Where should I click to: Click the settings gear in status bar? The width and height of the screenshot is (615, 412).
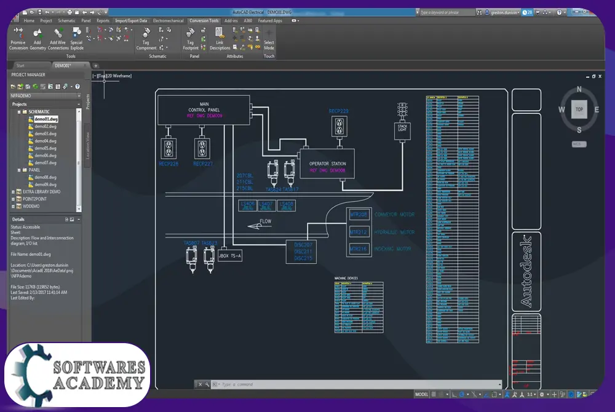point(542,394)
